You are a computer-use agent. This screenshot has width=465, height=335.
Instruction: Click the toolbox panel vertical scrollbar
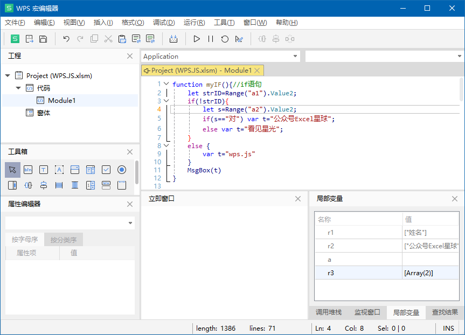click(x=137, y=172)
